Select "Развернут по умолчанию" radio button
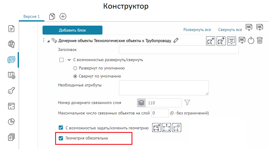Viewport: 269px width, 149px height. [x=75, y=68]
